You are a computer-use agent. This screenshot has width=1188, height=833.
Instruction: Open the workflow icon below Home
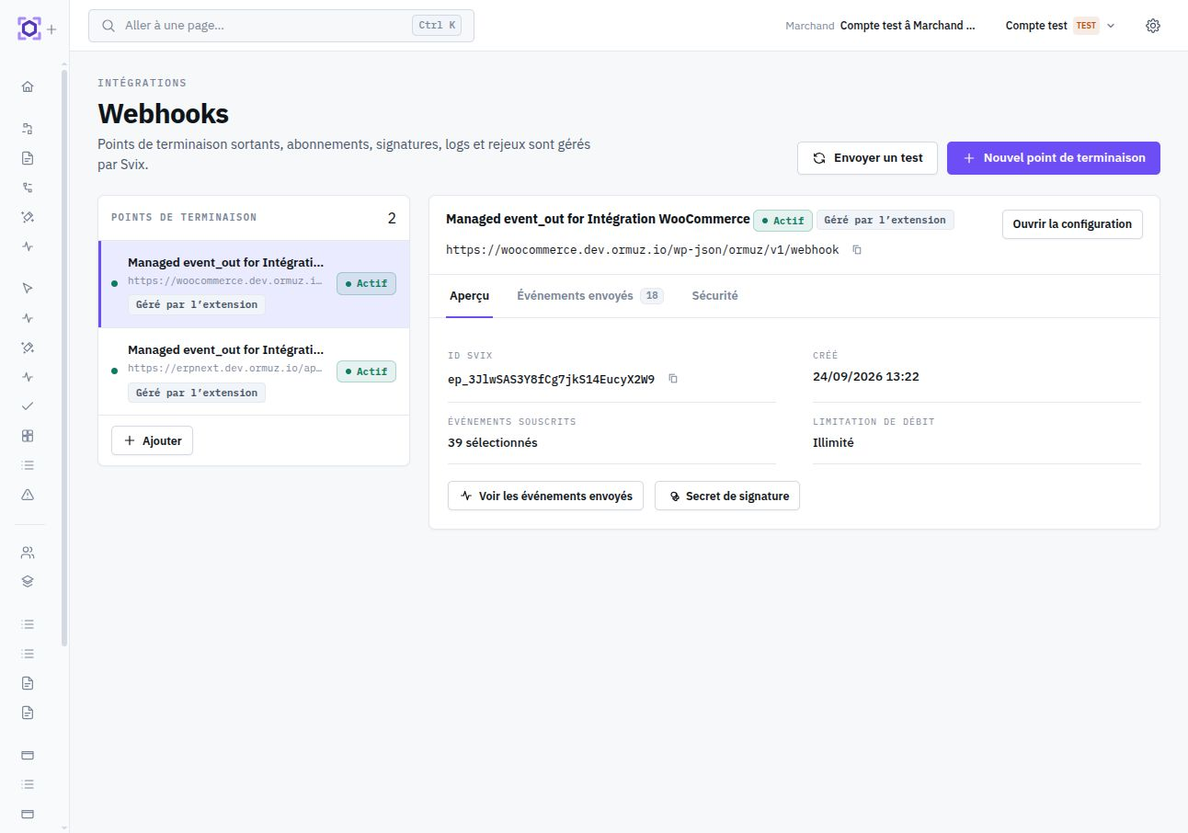click(x=28, y=128)
